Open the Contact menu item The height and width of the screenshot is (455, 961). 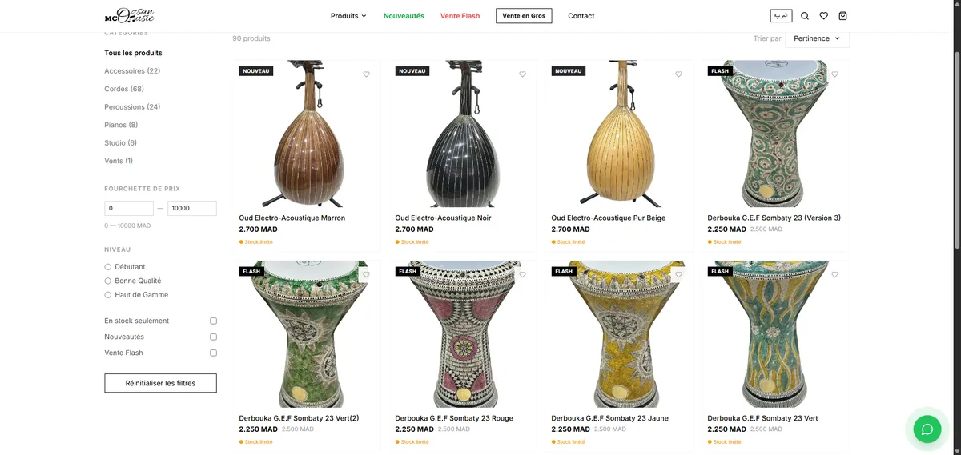(581, 16)
